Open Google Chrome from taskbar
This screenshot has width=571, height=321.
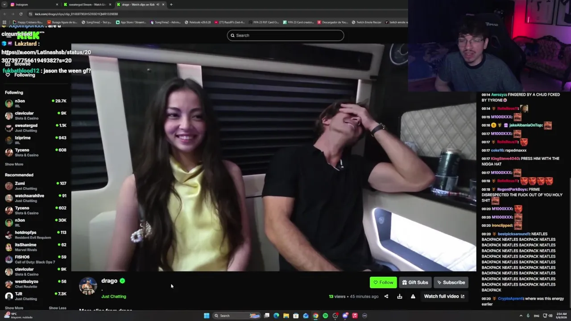[x=315, y=316]
